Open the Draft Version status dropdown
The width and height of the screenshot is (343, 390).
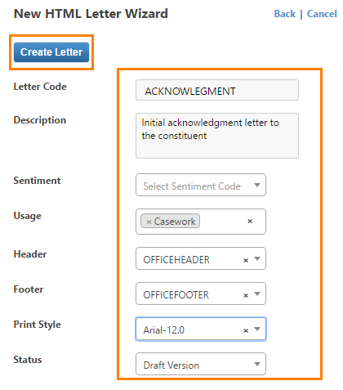[x=201, y=364]
